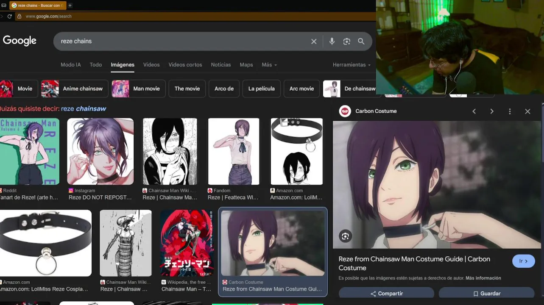Open a new browser tab with plus icon
This screenshot has width=544, height=305.
coord(70,6)
